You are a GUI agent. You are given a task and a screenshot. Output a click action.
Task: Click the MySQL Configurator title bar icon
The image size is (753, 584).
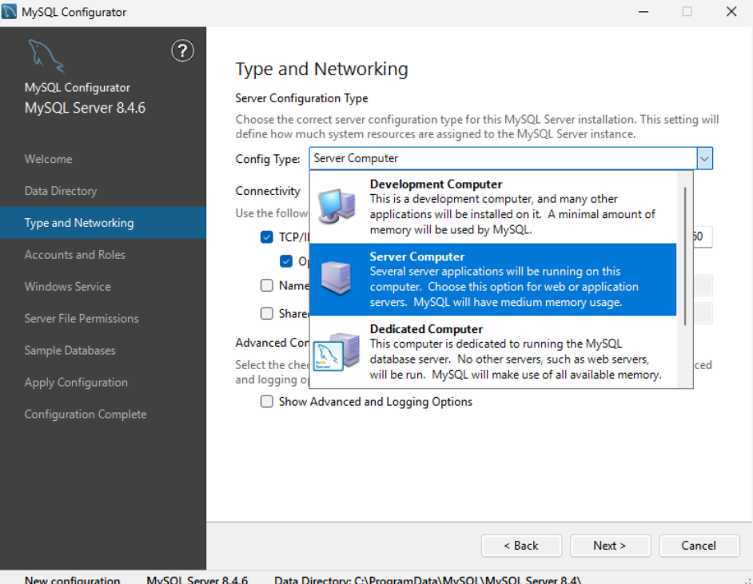[x=10, y=12]
